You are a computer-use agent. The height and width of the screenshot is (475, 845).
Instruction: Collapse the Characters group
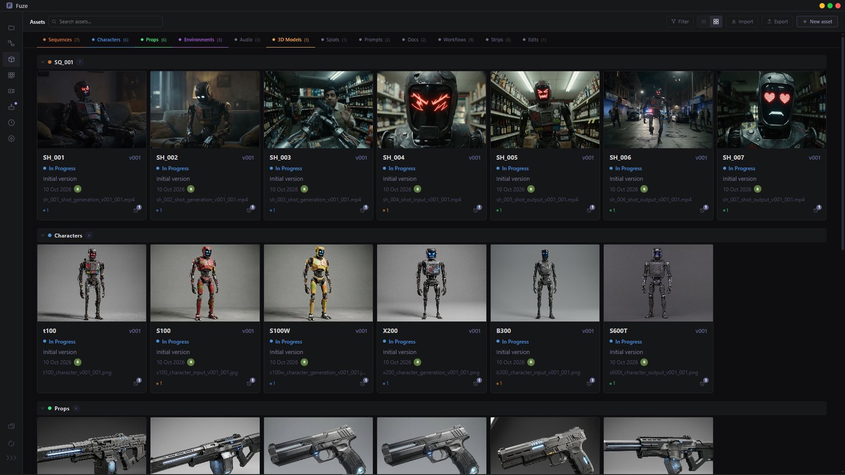click(43, 235)
